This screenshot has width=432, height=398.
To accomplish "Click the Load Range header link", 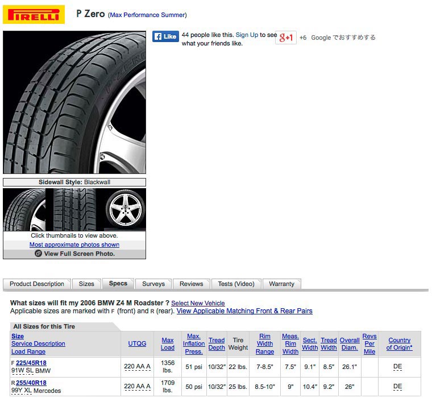I will click(28, 352).
